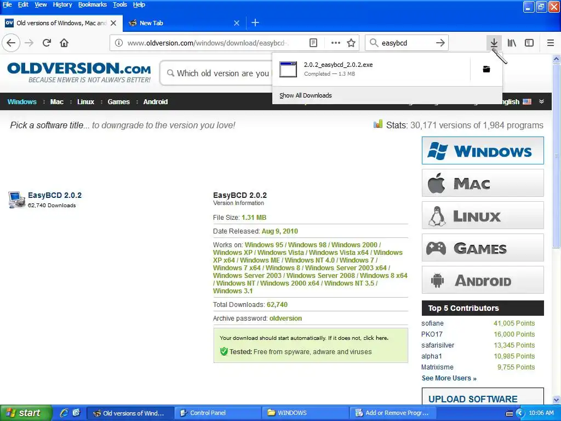
Task: Switch to WINDOWS folder in taskbar
Action: point(306,413)
